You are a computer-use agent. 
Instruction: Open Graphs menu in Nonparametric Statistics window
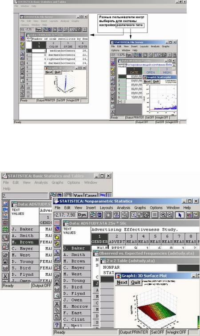click(x=140, y=208)
